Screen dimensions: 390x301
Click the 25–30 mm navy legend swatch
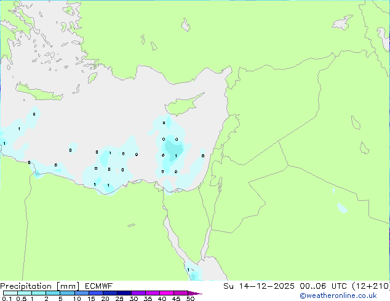click(124, 293)
